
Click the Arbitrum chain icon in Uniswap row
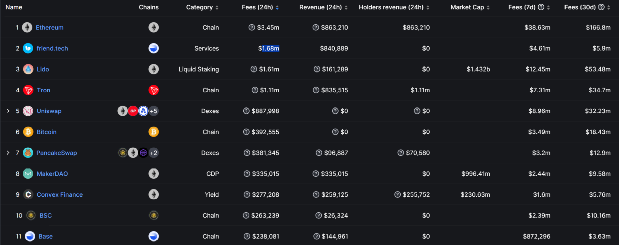(143, 111)
